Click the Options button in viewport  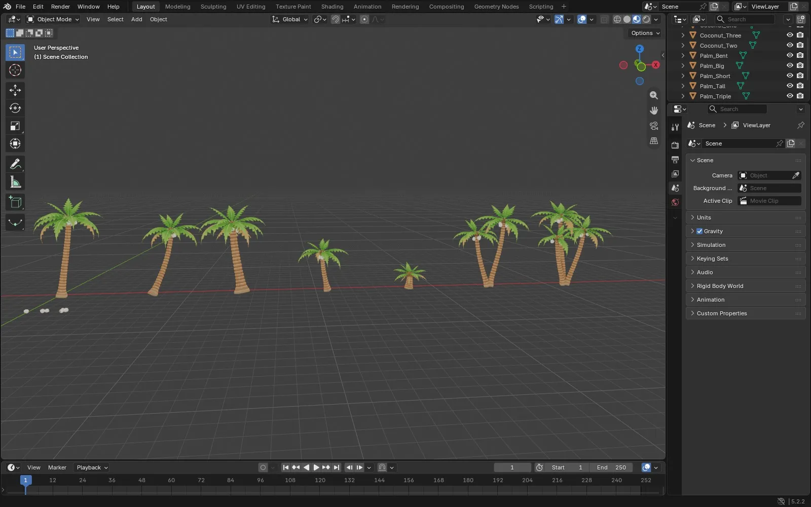pos(645,33)
